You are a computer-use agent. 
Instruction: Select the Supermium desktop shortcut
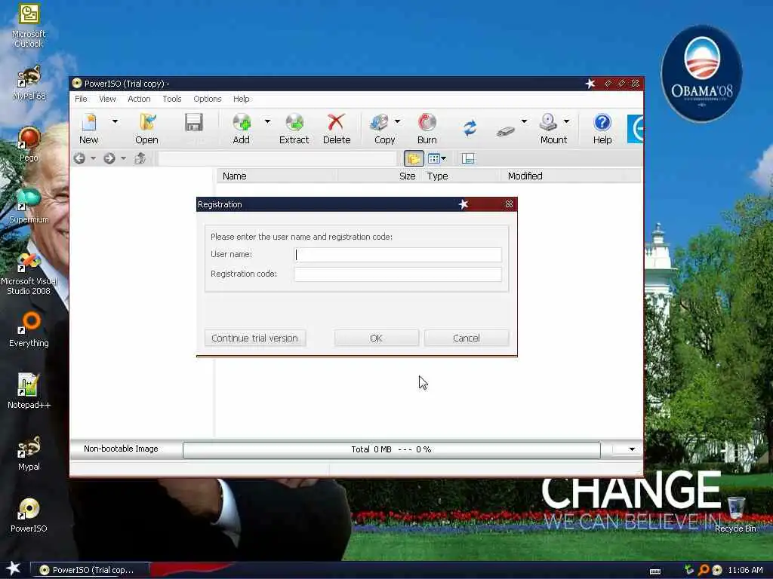pos(29,206)
